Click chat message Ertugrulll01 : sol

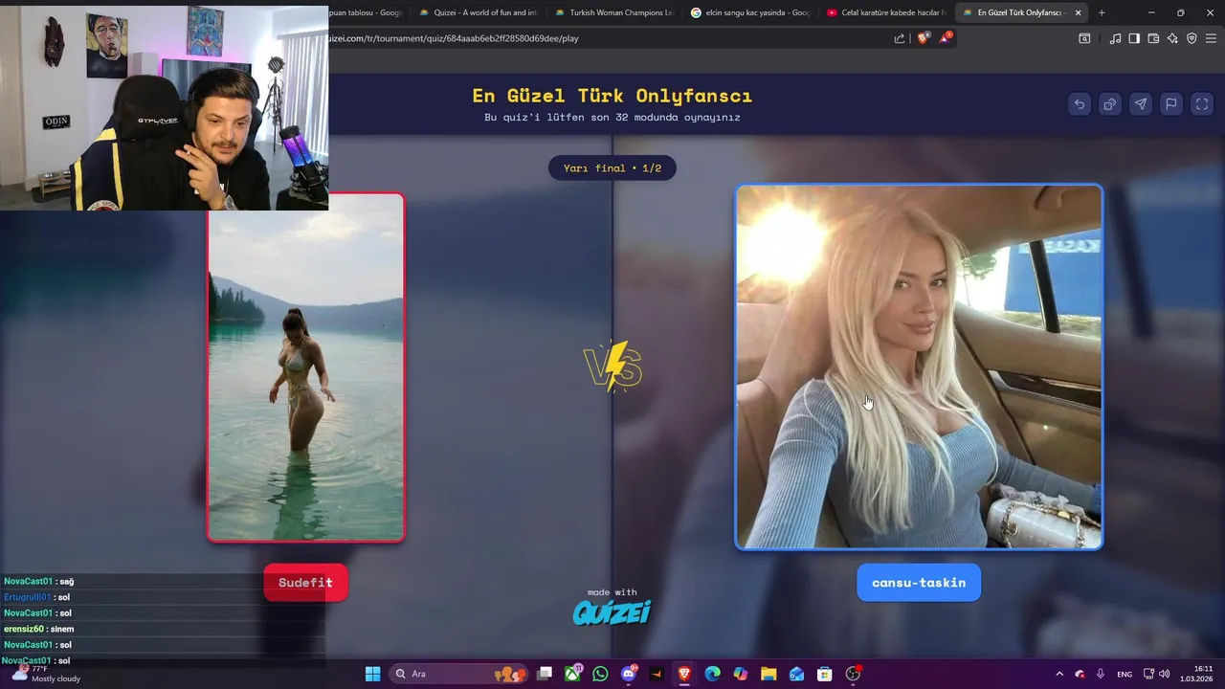pyautogui.click(x=36, y=597)
